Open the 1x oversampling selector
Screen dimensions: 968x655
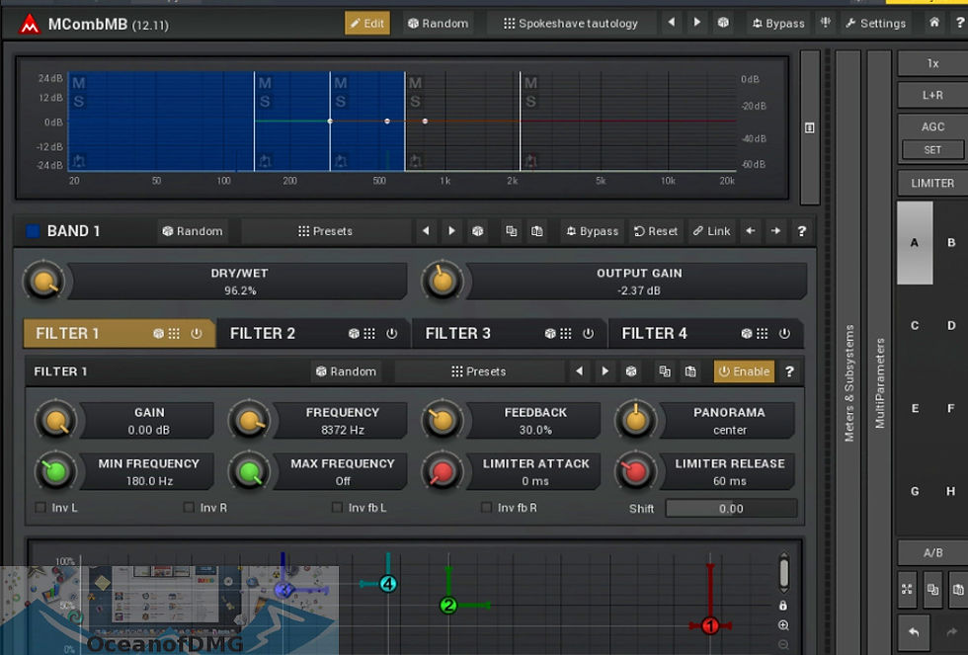point(932,63)
